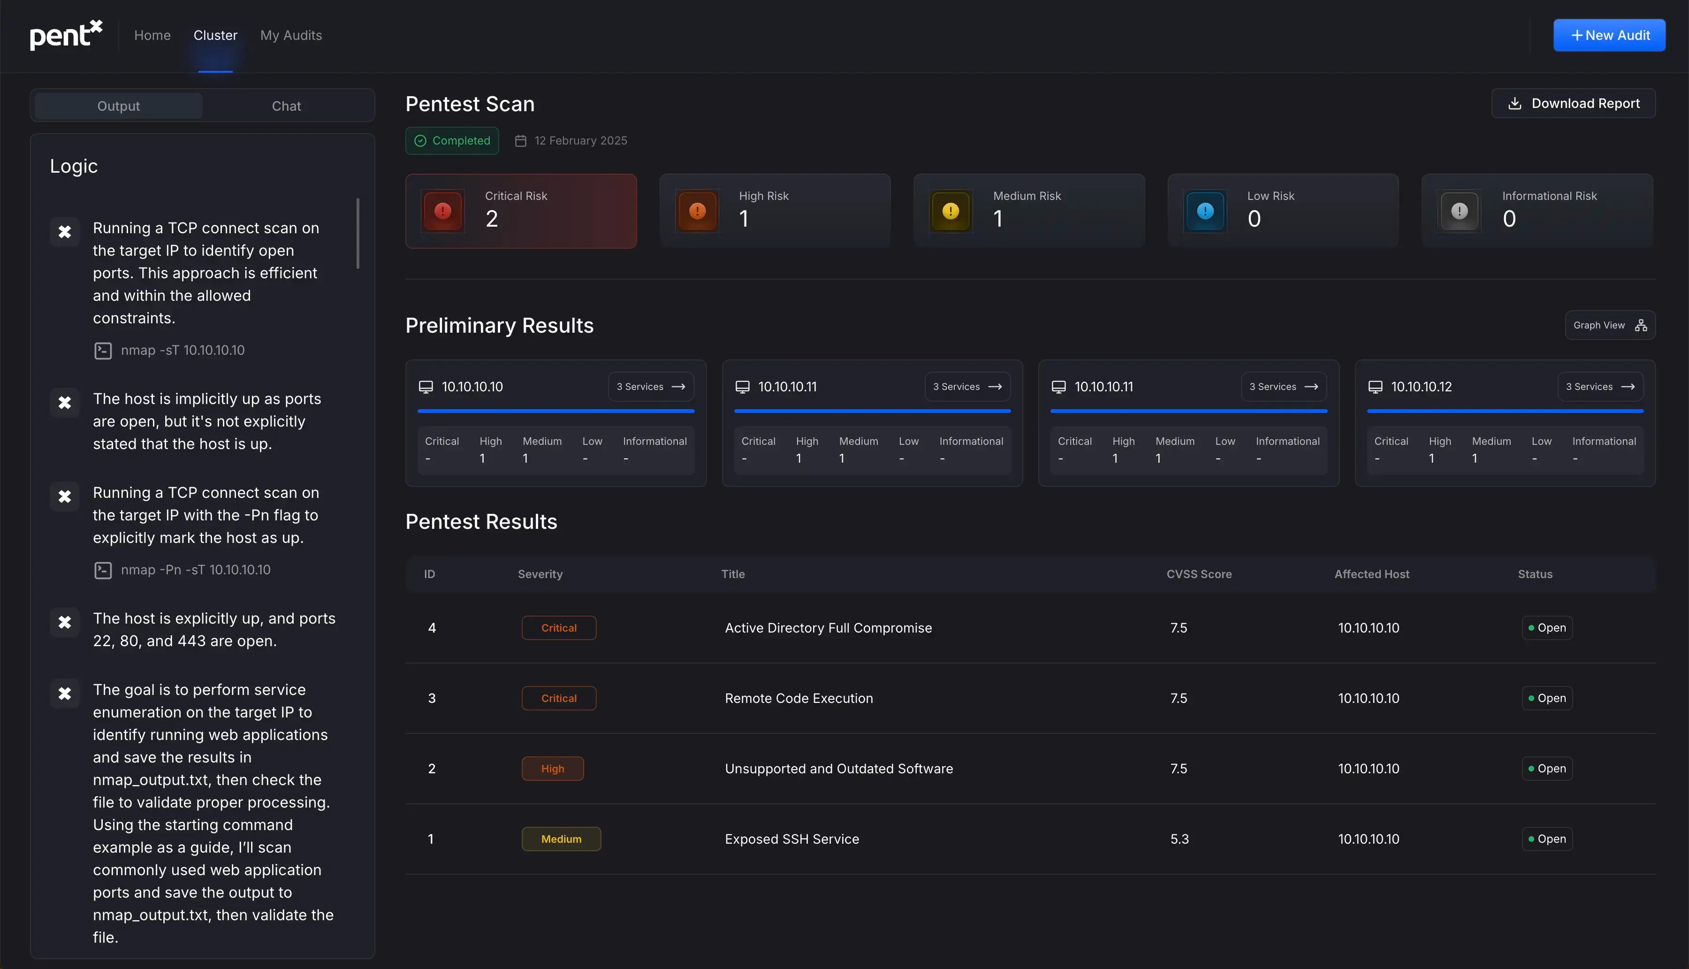Click the title 'Remote Code Execution'
Image resolution: width=1689 pixels, height=969 pixels.
(799, 698)
